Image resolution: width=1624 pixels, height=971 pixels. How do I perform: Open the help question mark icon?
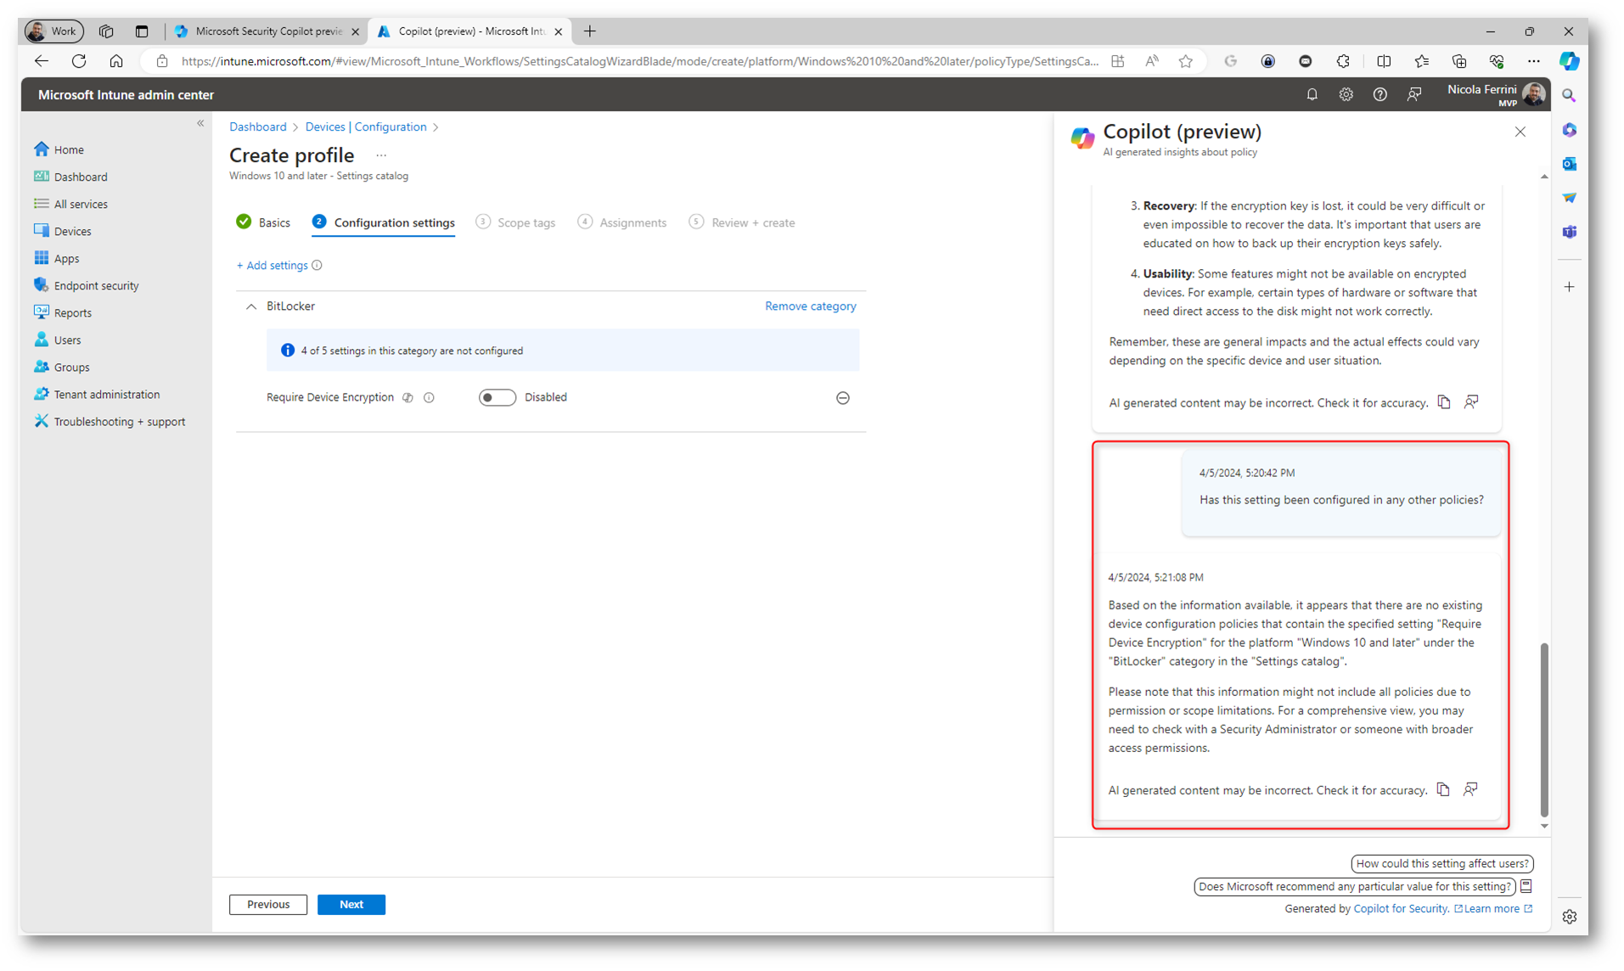click(x=1380, y=94)
